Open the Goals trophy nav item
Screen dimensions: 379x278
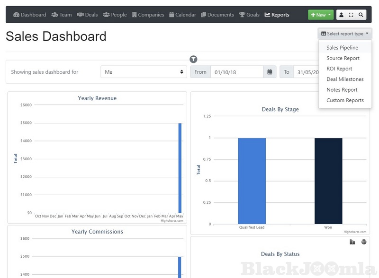249,15
